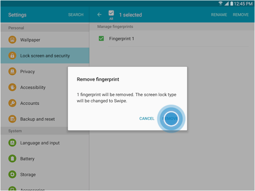This screenshot has height=191, width=255.
Task: Open Language and input settings
Action: (45, 143)
